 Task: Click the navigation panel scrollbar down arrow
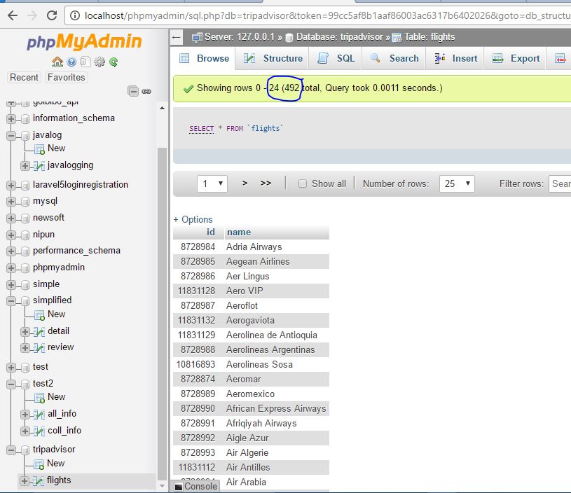click(x=162, y=486)
